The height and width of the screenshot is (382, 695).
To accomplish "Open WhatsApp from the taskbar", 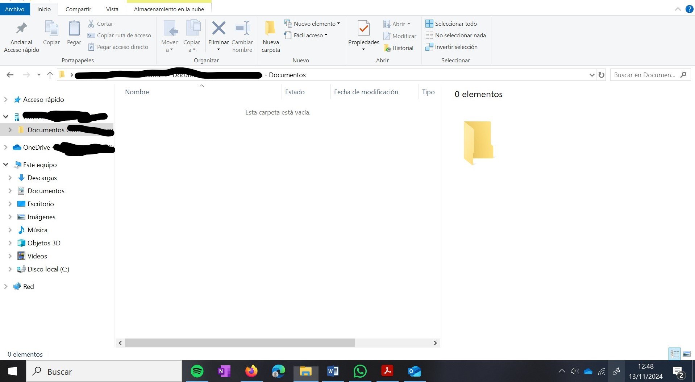I will [x=360, y=371].
